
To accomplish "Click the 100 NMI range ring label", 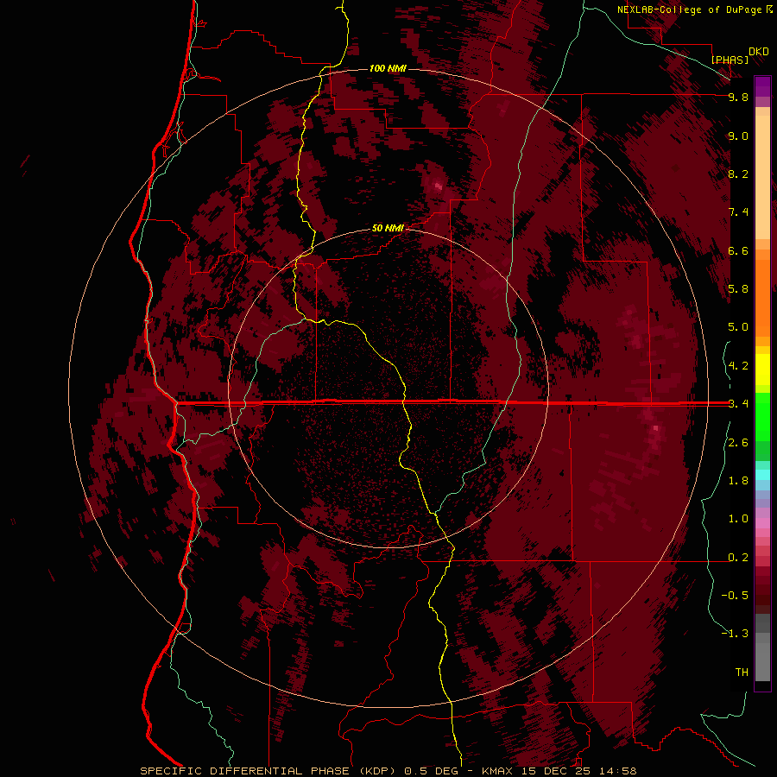I will pos(388,68).
